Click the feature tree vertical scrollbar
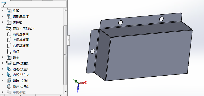Screen dimensions: 204x96 [x=65, y=55]
